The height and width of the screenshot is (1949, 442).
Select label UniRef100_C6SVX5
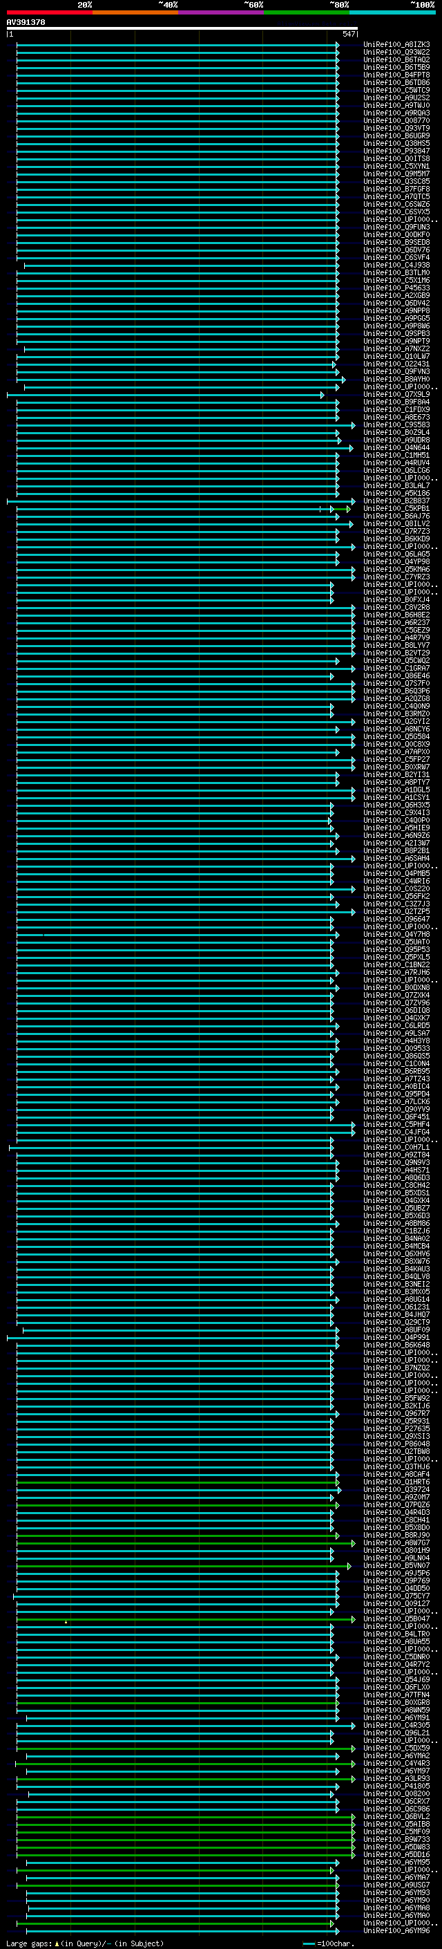pyautogui.click(x=396, y=212)
